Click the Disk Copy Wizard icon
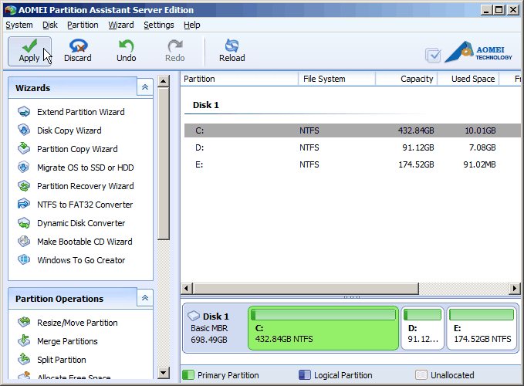This screenshot has width=524, height=386. (24, 130)
